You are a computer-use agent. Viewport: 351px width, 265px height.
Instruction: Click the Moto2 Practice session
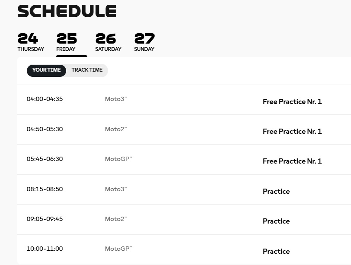point(276,221)
